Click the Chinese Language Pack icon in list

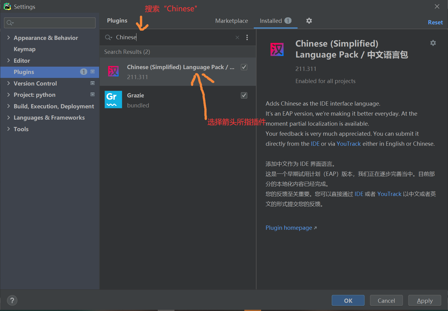point(113,72)
